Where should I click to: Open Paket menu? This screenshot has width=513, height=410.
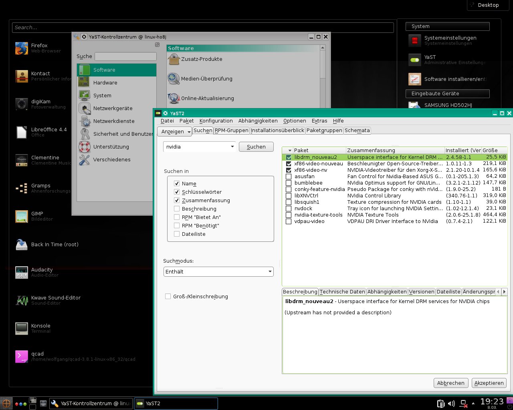[186, 121]
